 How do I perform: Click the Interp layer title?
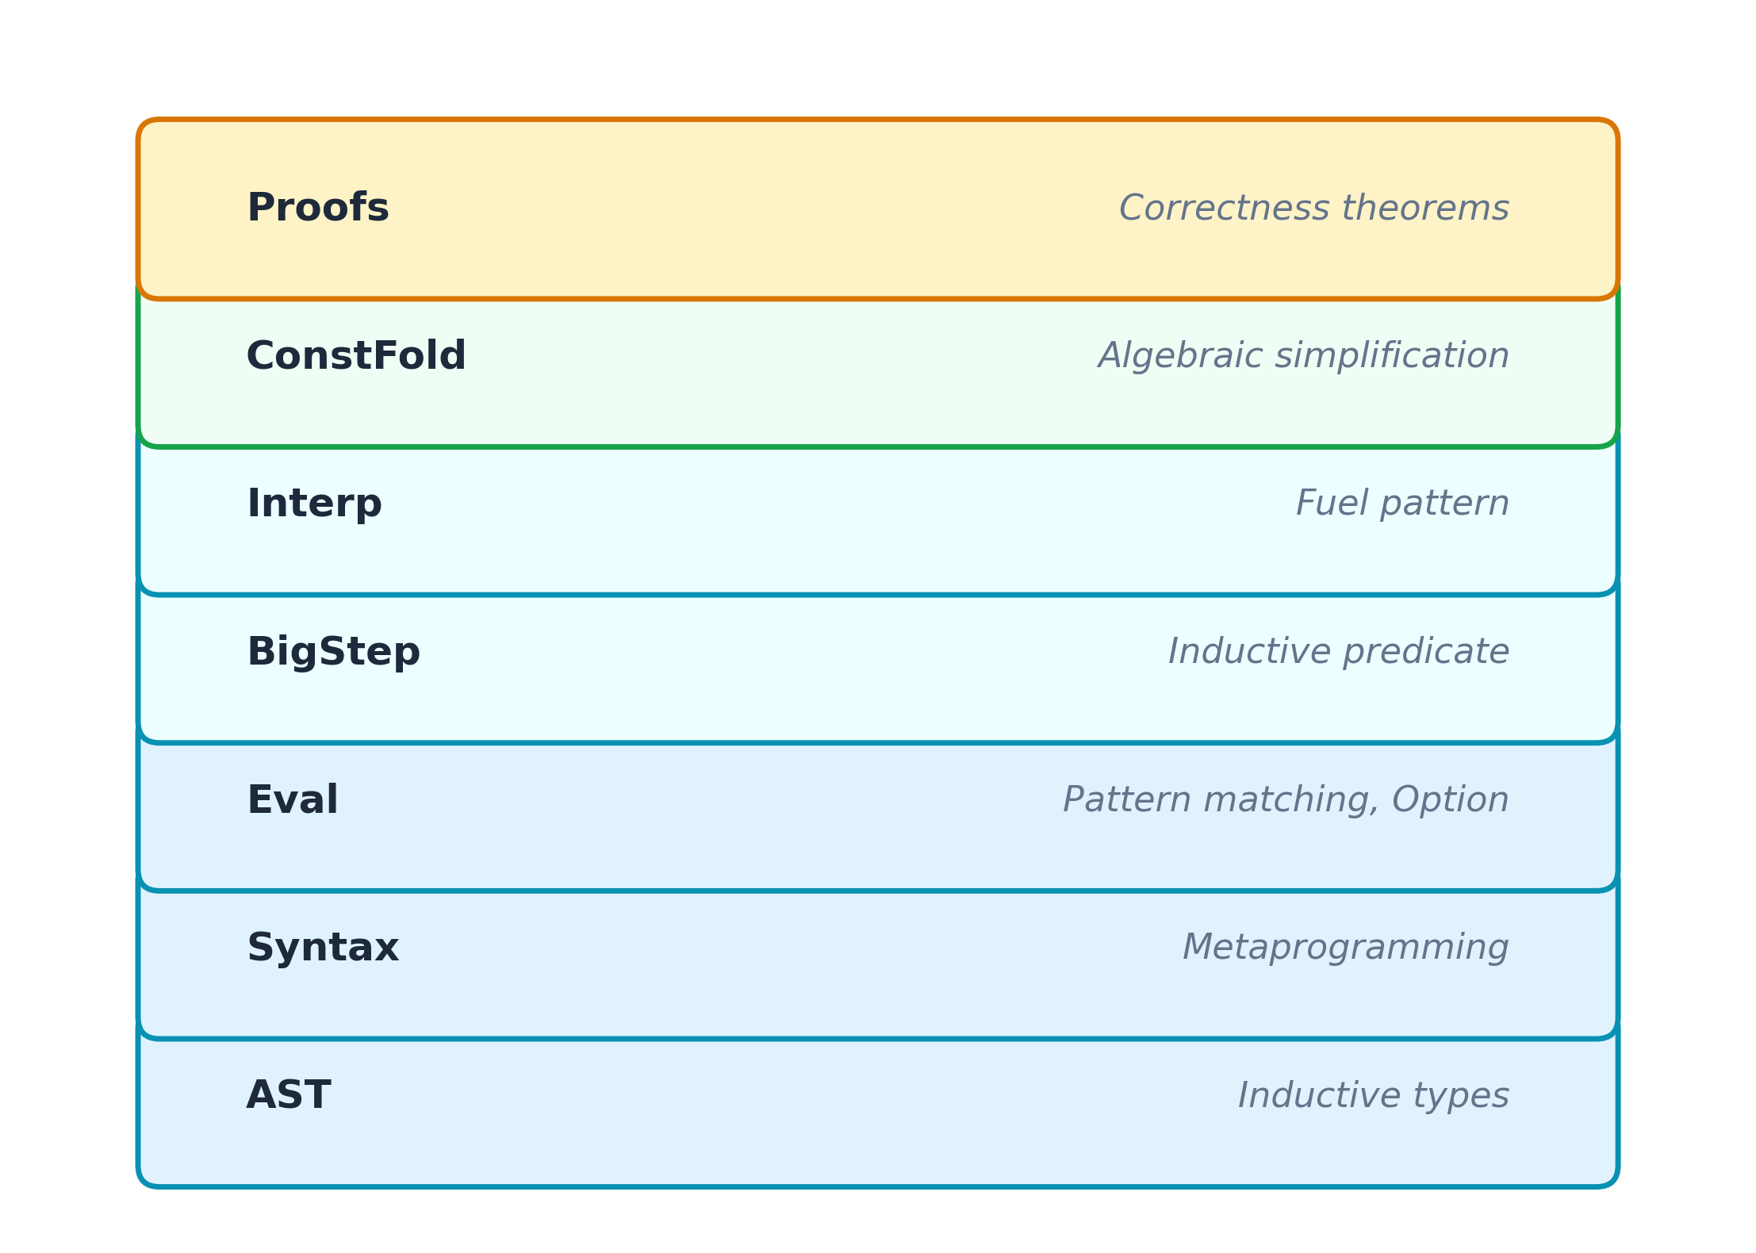314,504
